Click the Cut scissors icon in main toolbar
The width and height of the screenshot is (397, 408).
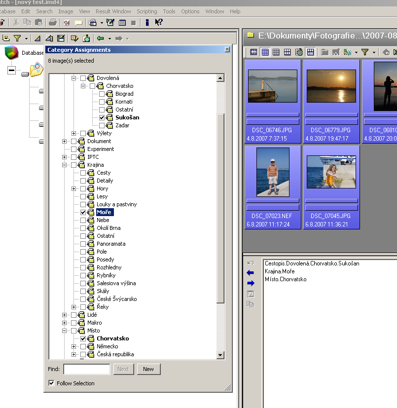(x=16, y=22)
